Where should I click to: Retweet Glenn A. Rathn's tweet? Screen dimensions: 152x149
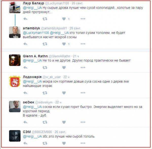click(x=45, y=68)
